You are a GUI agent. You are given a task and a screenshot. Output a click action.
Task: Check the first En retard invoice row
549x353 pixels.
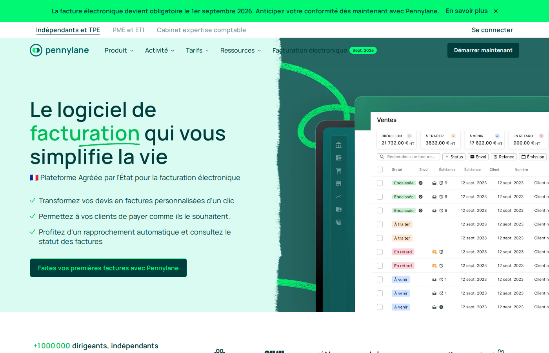[x=380, y=252]
